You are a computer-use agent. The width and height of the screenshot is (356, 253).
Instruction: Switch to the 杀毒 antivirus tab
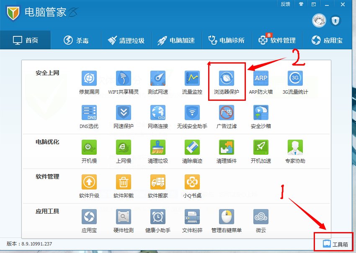point(76,40)
